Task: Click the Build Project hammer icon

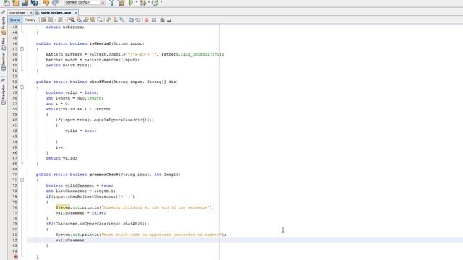Action: tap(111, 3)
